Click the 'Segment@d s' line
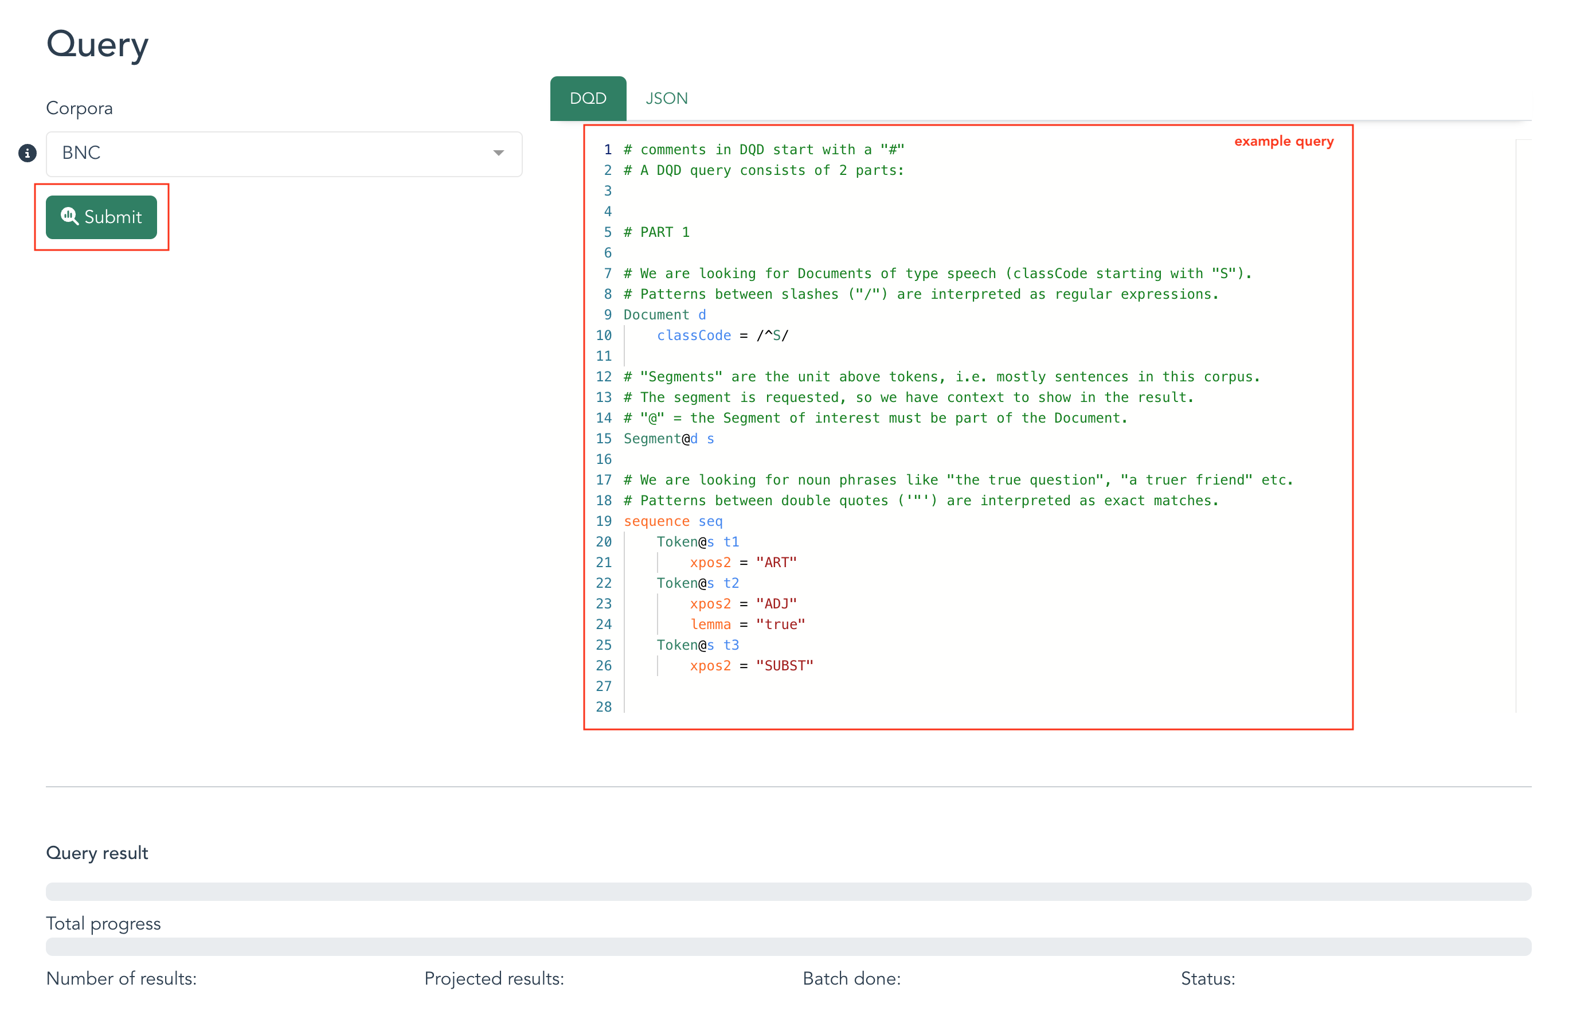 (x=669, y=439)
